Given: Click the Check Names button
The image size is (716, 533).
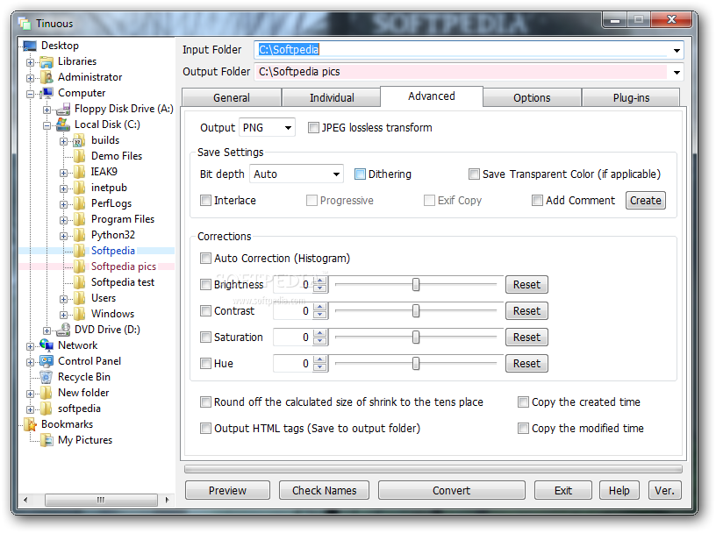Looking at the screenshot, I should 324,491.
